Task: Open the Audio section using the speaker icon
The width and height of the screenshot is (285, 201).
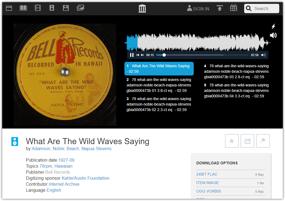Action: click(52, 8)
